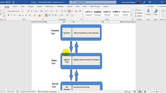Click Format Painter brush icon
The height and width of the screenshot is (93, 166).
pyautogui.click(x=4, y=16)
